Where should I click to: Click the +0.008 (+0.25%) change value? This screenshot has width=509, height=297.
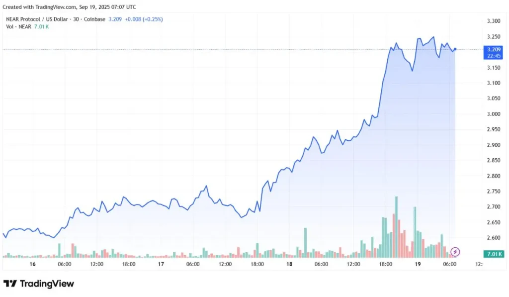[x=145, y=19]
